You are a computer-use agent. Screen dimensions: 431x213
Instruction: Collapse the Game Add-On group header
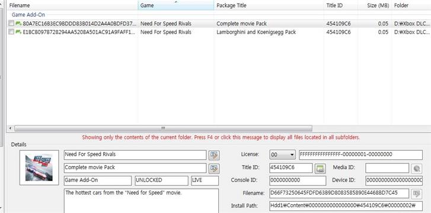click(28, 15)
